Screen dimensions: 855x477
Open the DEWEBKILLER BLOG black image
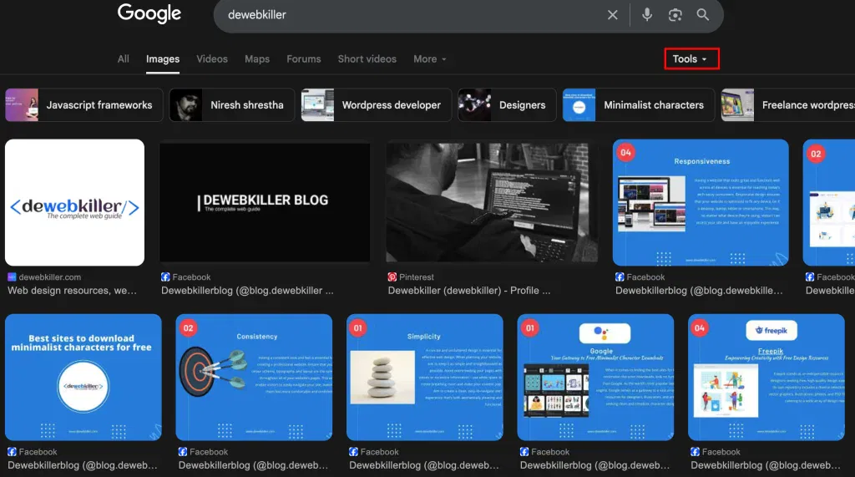(265, 202)
